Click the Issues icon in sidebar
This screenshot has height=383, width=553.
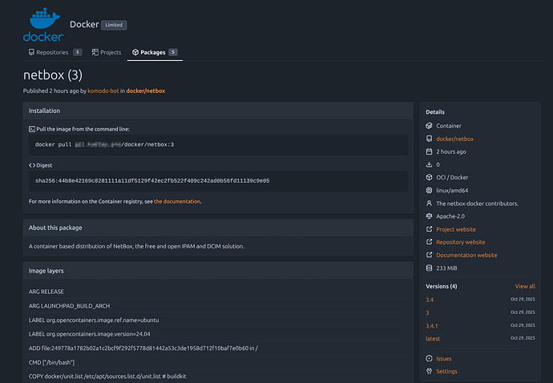pos(430,358)
